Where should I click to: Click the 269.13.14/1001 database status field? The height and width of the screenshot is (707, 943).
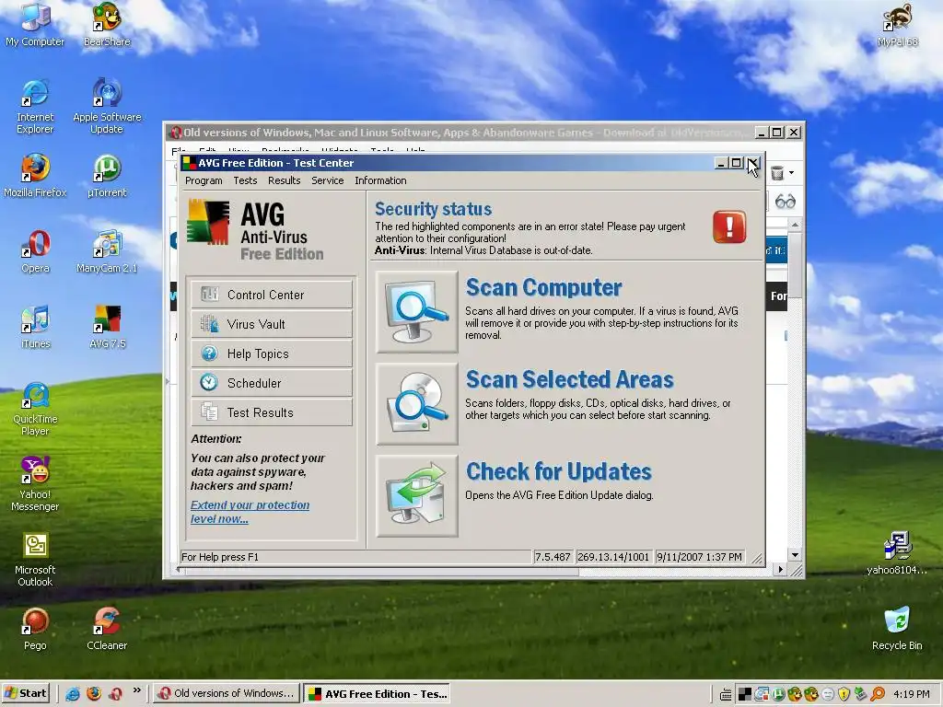(x=613, y=557)
